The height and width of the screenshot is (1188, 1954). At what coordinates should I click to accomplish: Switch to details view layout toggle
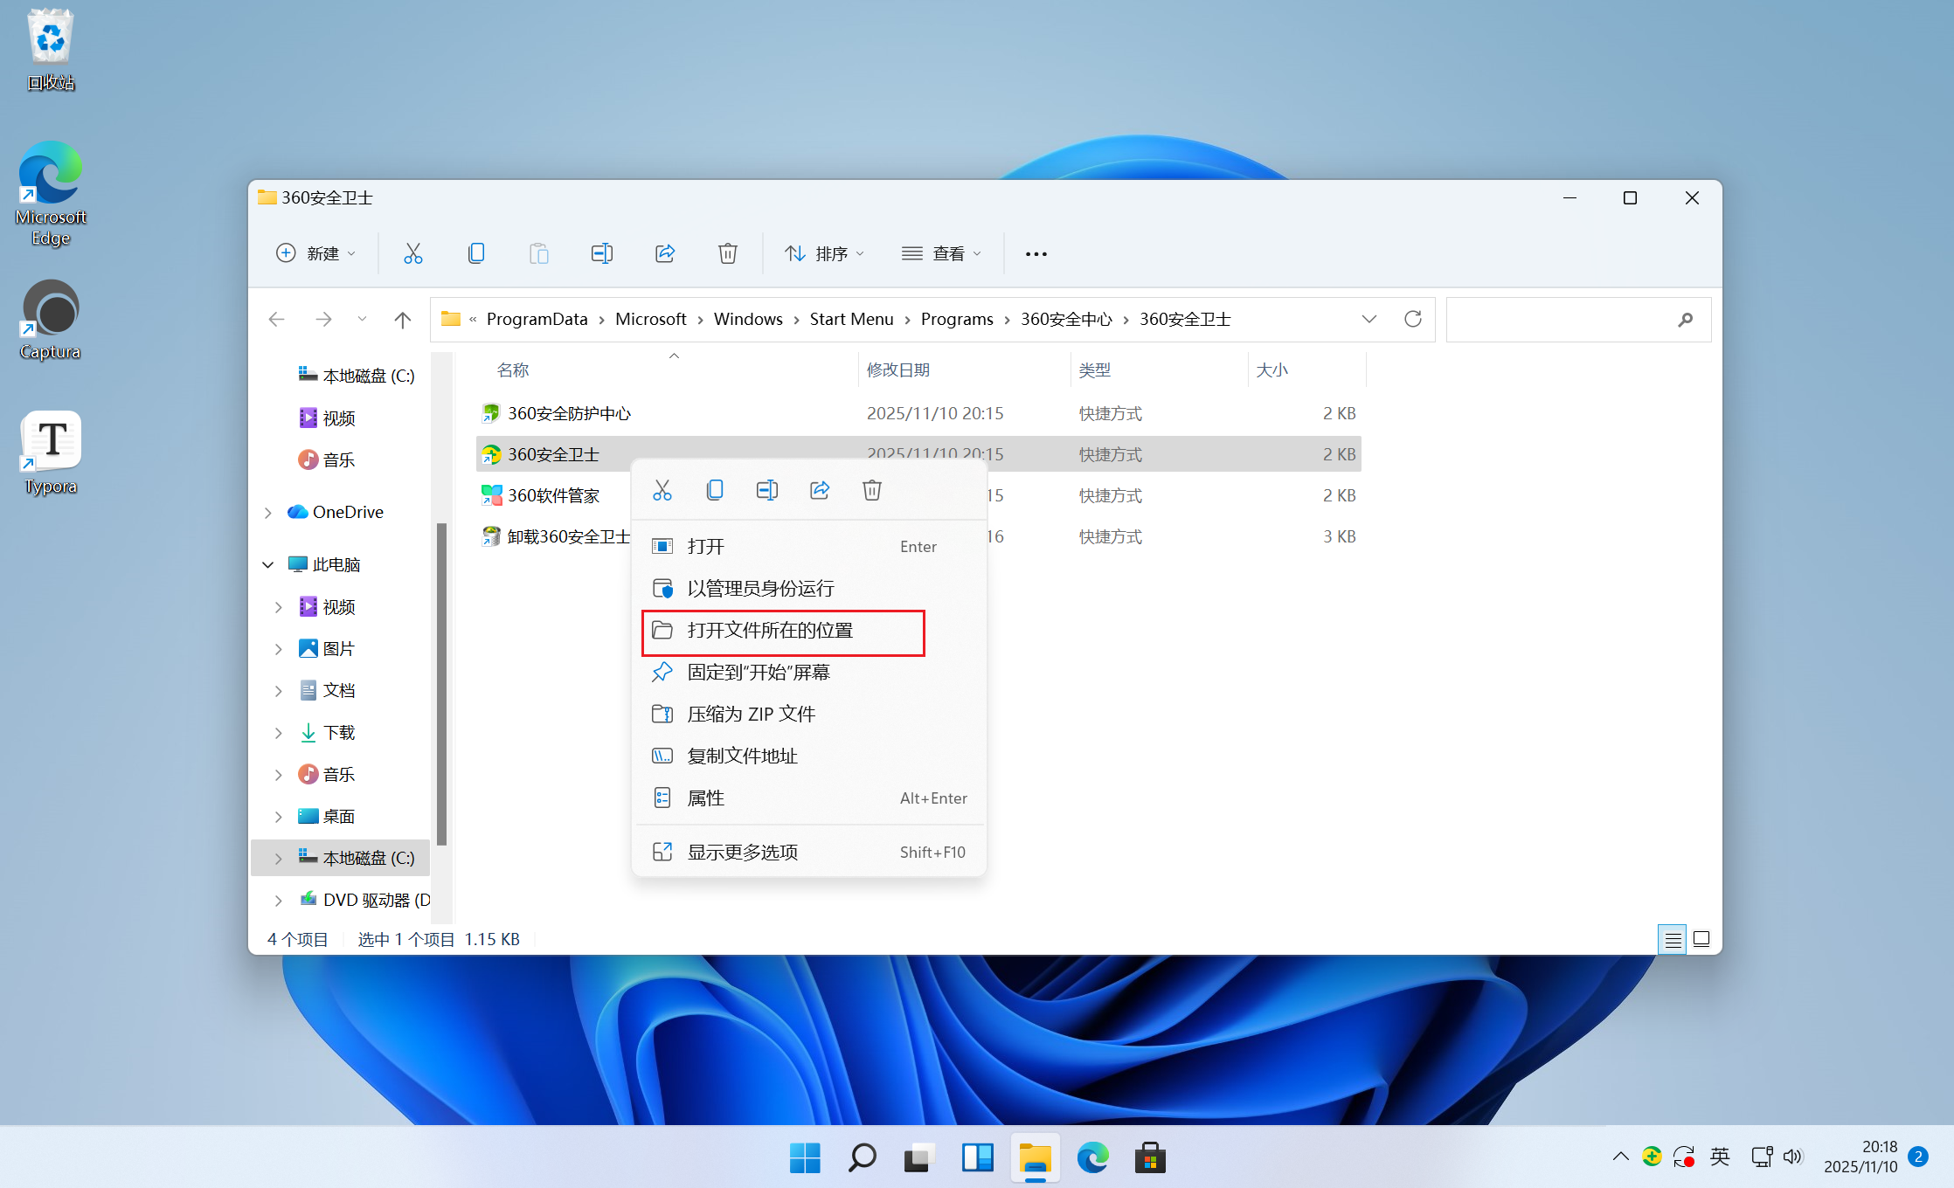coord(1672,939)
